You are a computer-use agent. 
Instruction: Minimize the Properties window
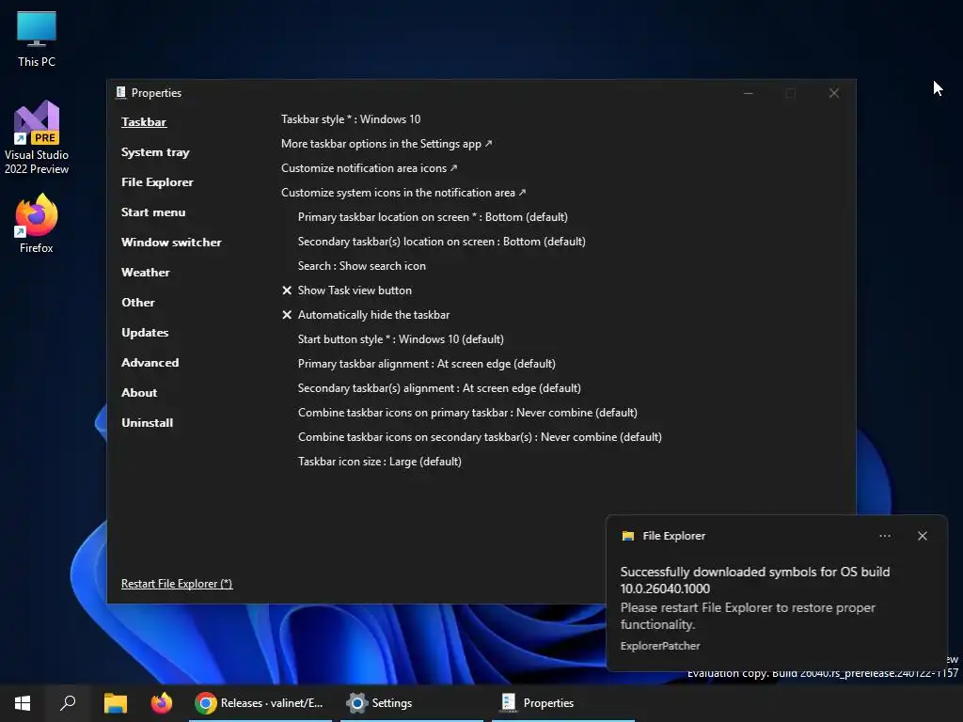[749, 93]
